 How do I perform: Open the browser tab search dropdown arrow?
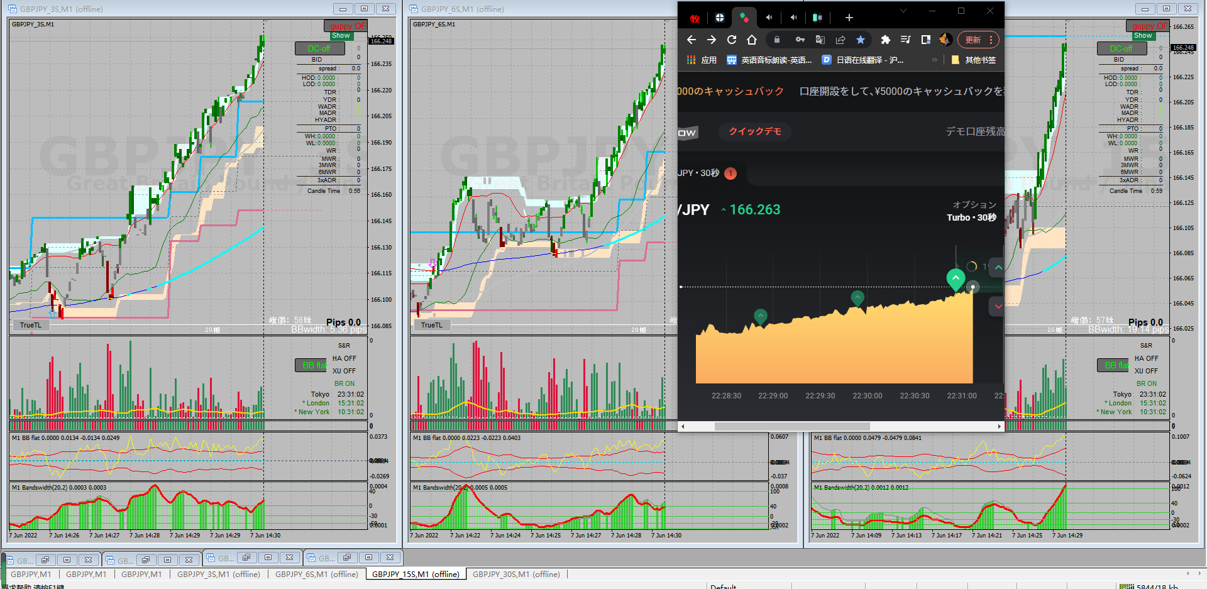click(x=903, y=11)
